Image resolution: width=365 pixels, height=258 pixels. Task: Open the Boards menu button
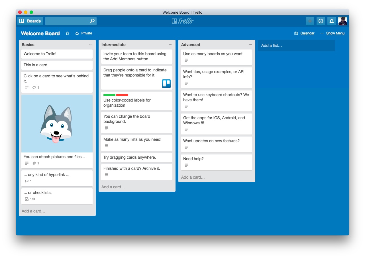point(30,21)
